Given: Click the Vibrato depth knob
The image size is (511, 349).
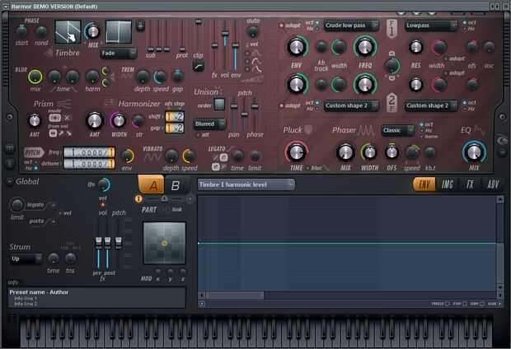Looking at the screenshot, I should 171,156.
